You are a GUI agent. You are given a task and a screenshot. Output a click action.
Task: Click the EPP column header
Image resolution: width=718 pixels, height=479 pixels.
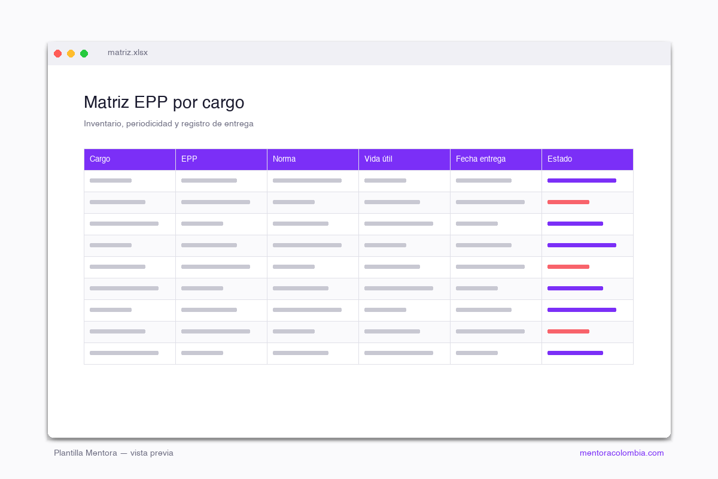point(221,159)
